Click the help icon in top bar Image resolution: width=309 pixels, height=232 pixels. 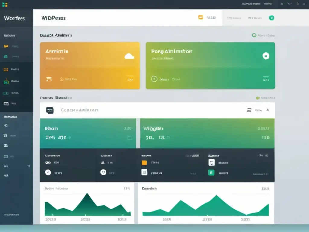coord(298,4)
